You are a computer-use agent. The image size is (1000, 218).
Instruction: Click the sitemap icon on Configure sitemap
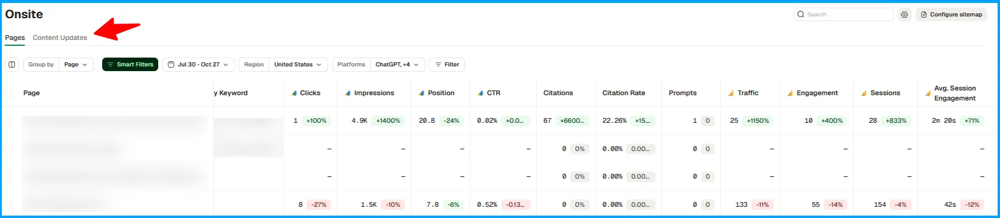[924, 14]
